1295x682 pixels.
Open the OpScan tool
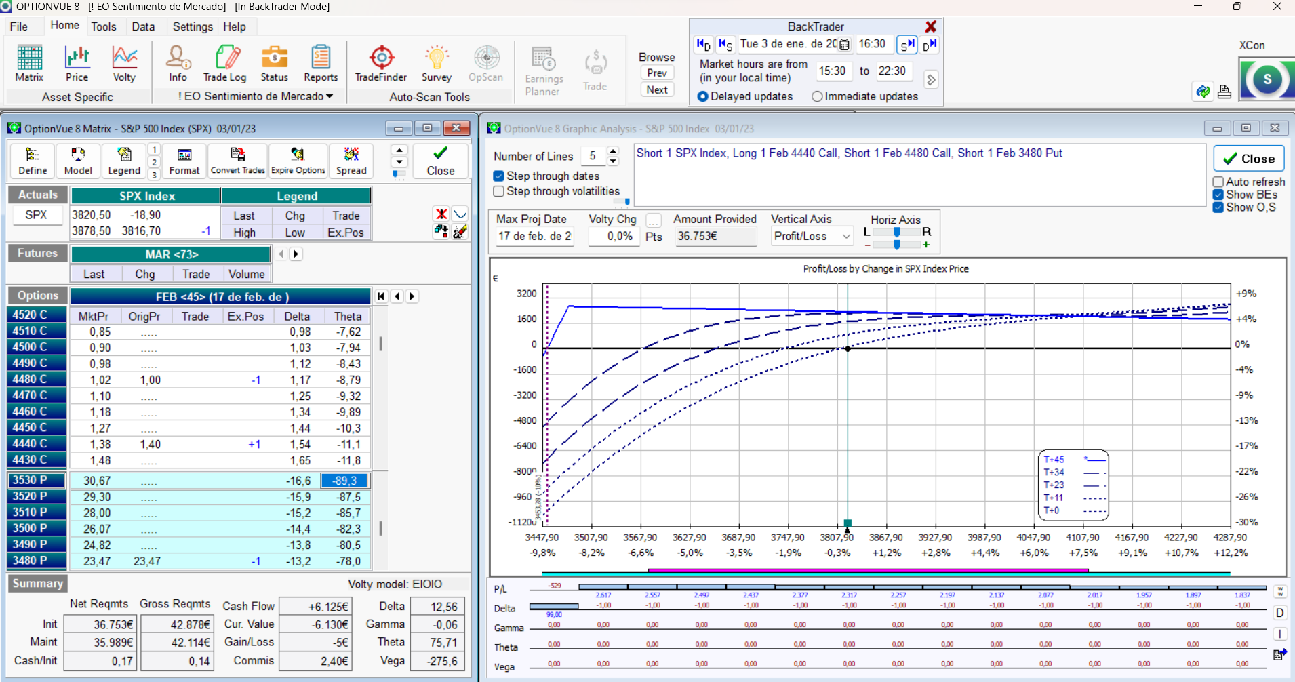pos(486,64)
